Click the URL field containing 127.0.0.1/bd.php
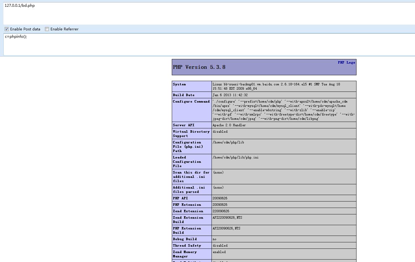 click(x=209, y=13)
